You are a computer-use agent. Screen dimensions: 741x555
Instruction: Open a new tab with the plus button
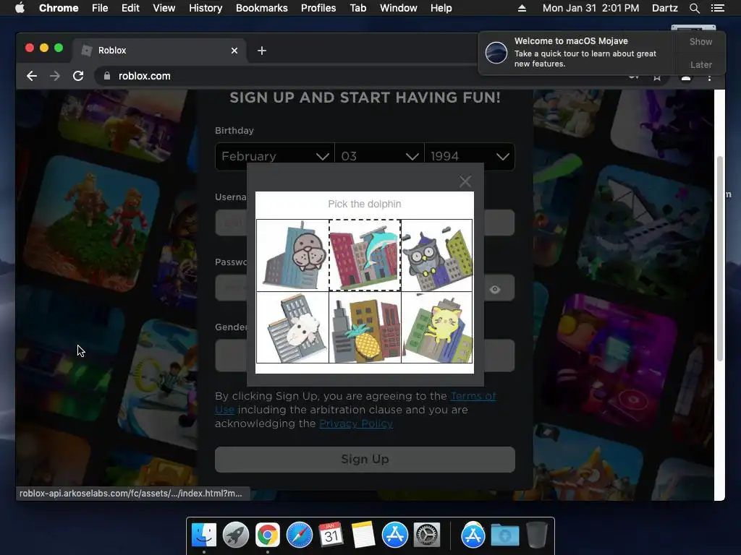[262, 51]
